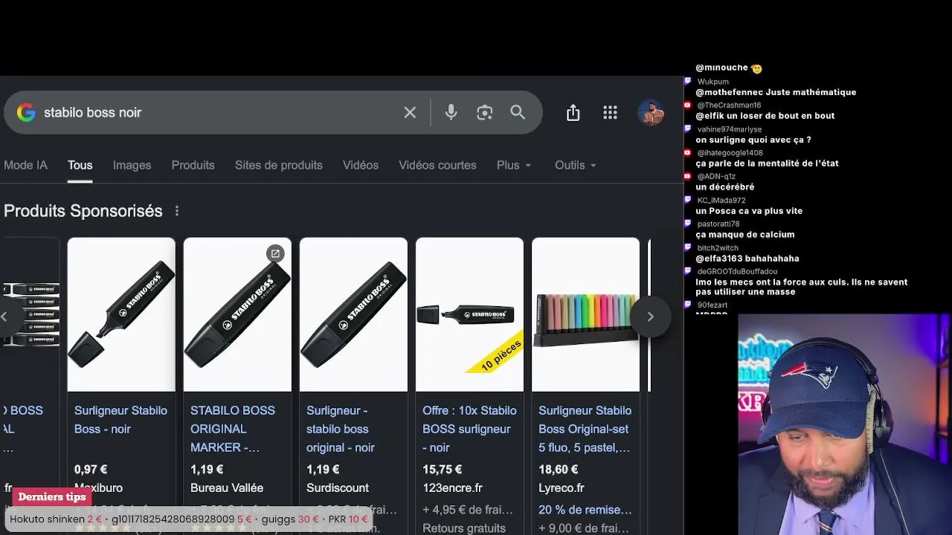Open the 10 pièces highlighter offer image
Image resolution: width=952 pixels, height=535 pixels.
click(x=469, y=314)
